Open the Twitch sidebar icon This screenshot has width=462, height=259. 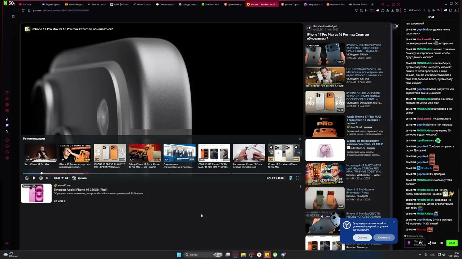pos(7,125)
